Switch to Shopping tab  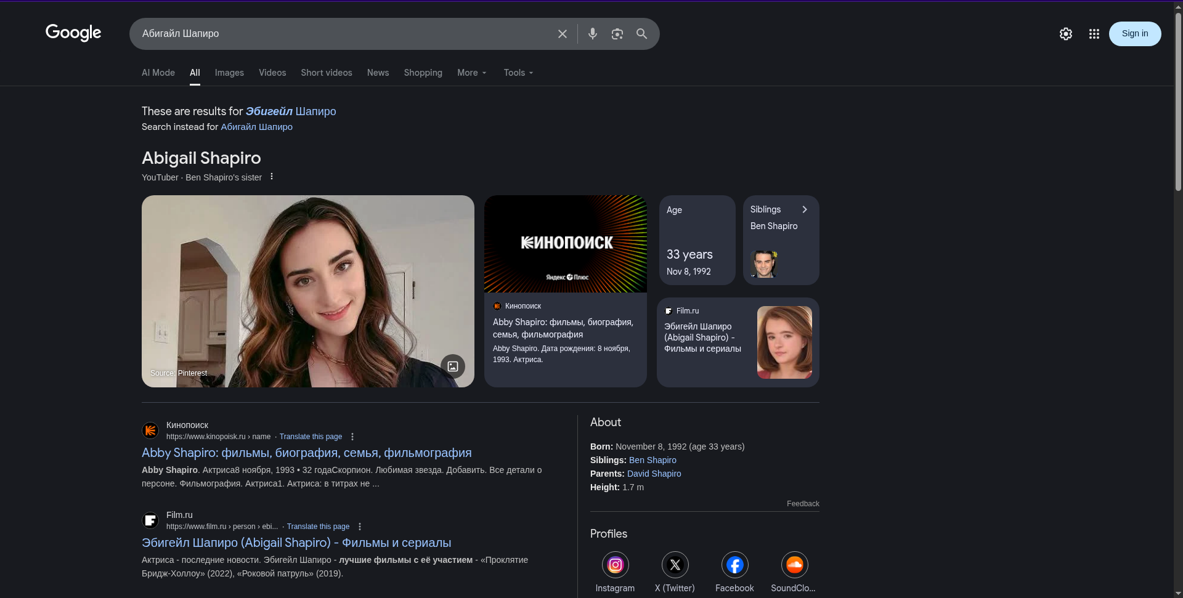point(423,73)
